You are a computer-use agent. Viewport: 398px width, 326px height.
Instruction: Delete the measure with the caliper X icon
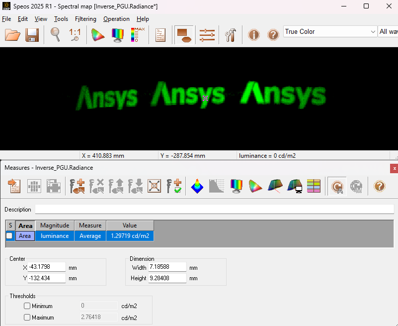96,186
